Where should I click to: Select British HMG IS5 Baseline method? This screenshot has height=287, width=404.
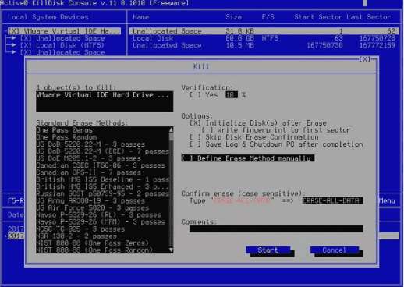[102, 179]
